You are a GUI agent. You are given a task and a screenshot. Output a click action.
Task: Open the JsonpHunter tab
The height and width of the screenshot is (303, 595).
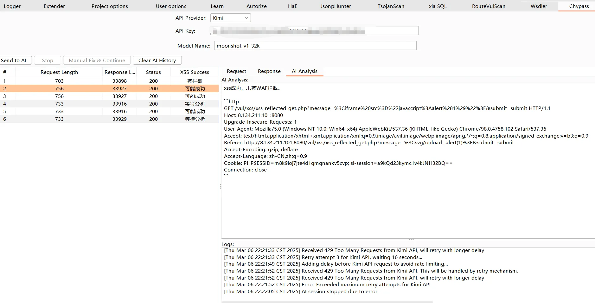[336, 6]
